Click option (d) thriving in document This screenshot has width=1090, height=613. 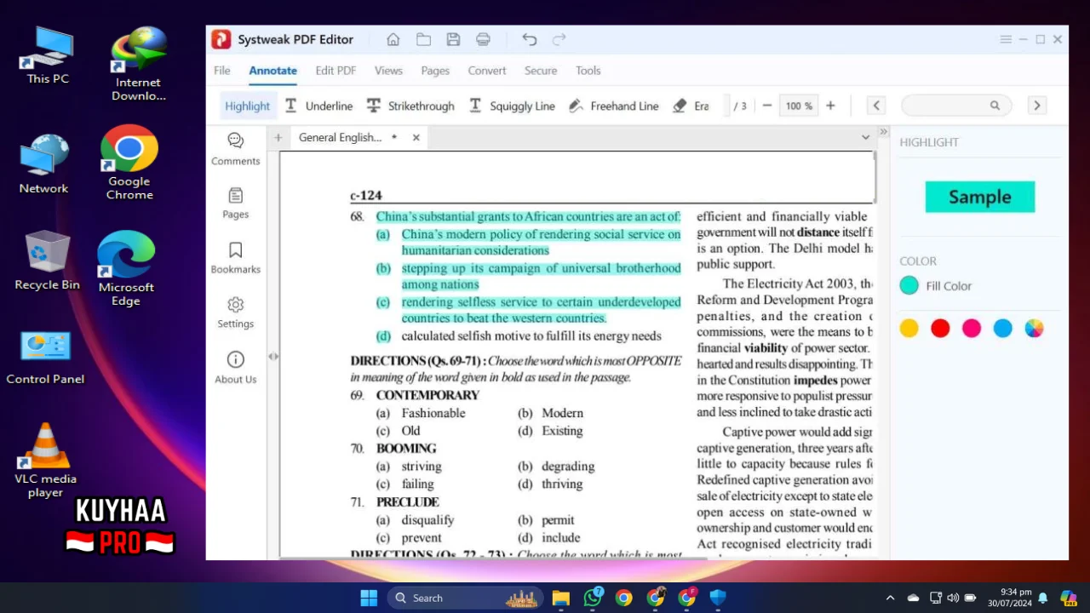click(x=550, y=484)
